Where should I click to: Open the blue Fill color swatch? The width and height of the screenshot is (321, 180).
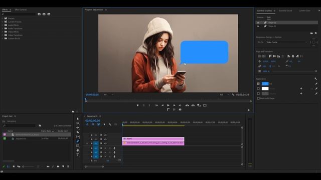click(265, 83)
